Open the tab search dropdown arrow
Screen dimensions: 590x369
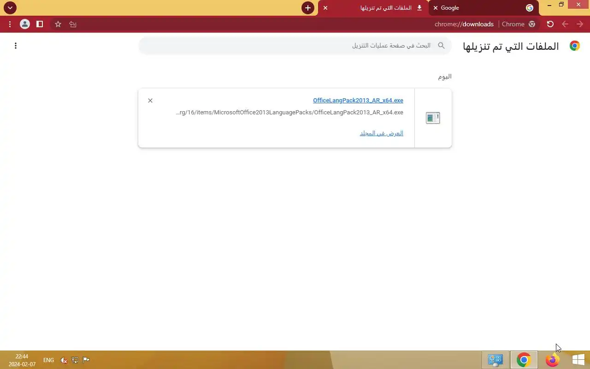(10, 8)
